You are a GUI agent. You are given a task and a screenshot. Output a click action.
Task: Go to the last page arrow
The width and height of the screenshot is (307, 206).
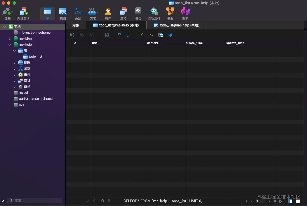pos(274,201)
